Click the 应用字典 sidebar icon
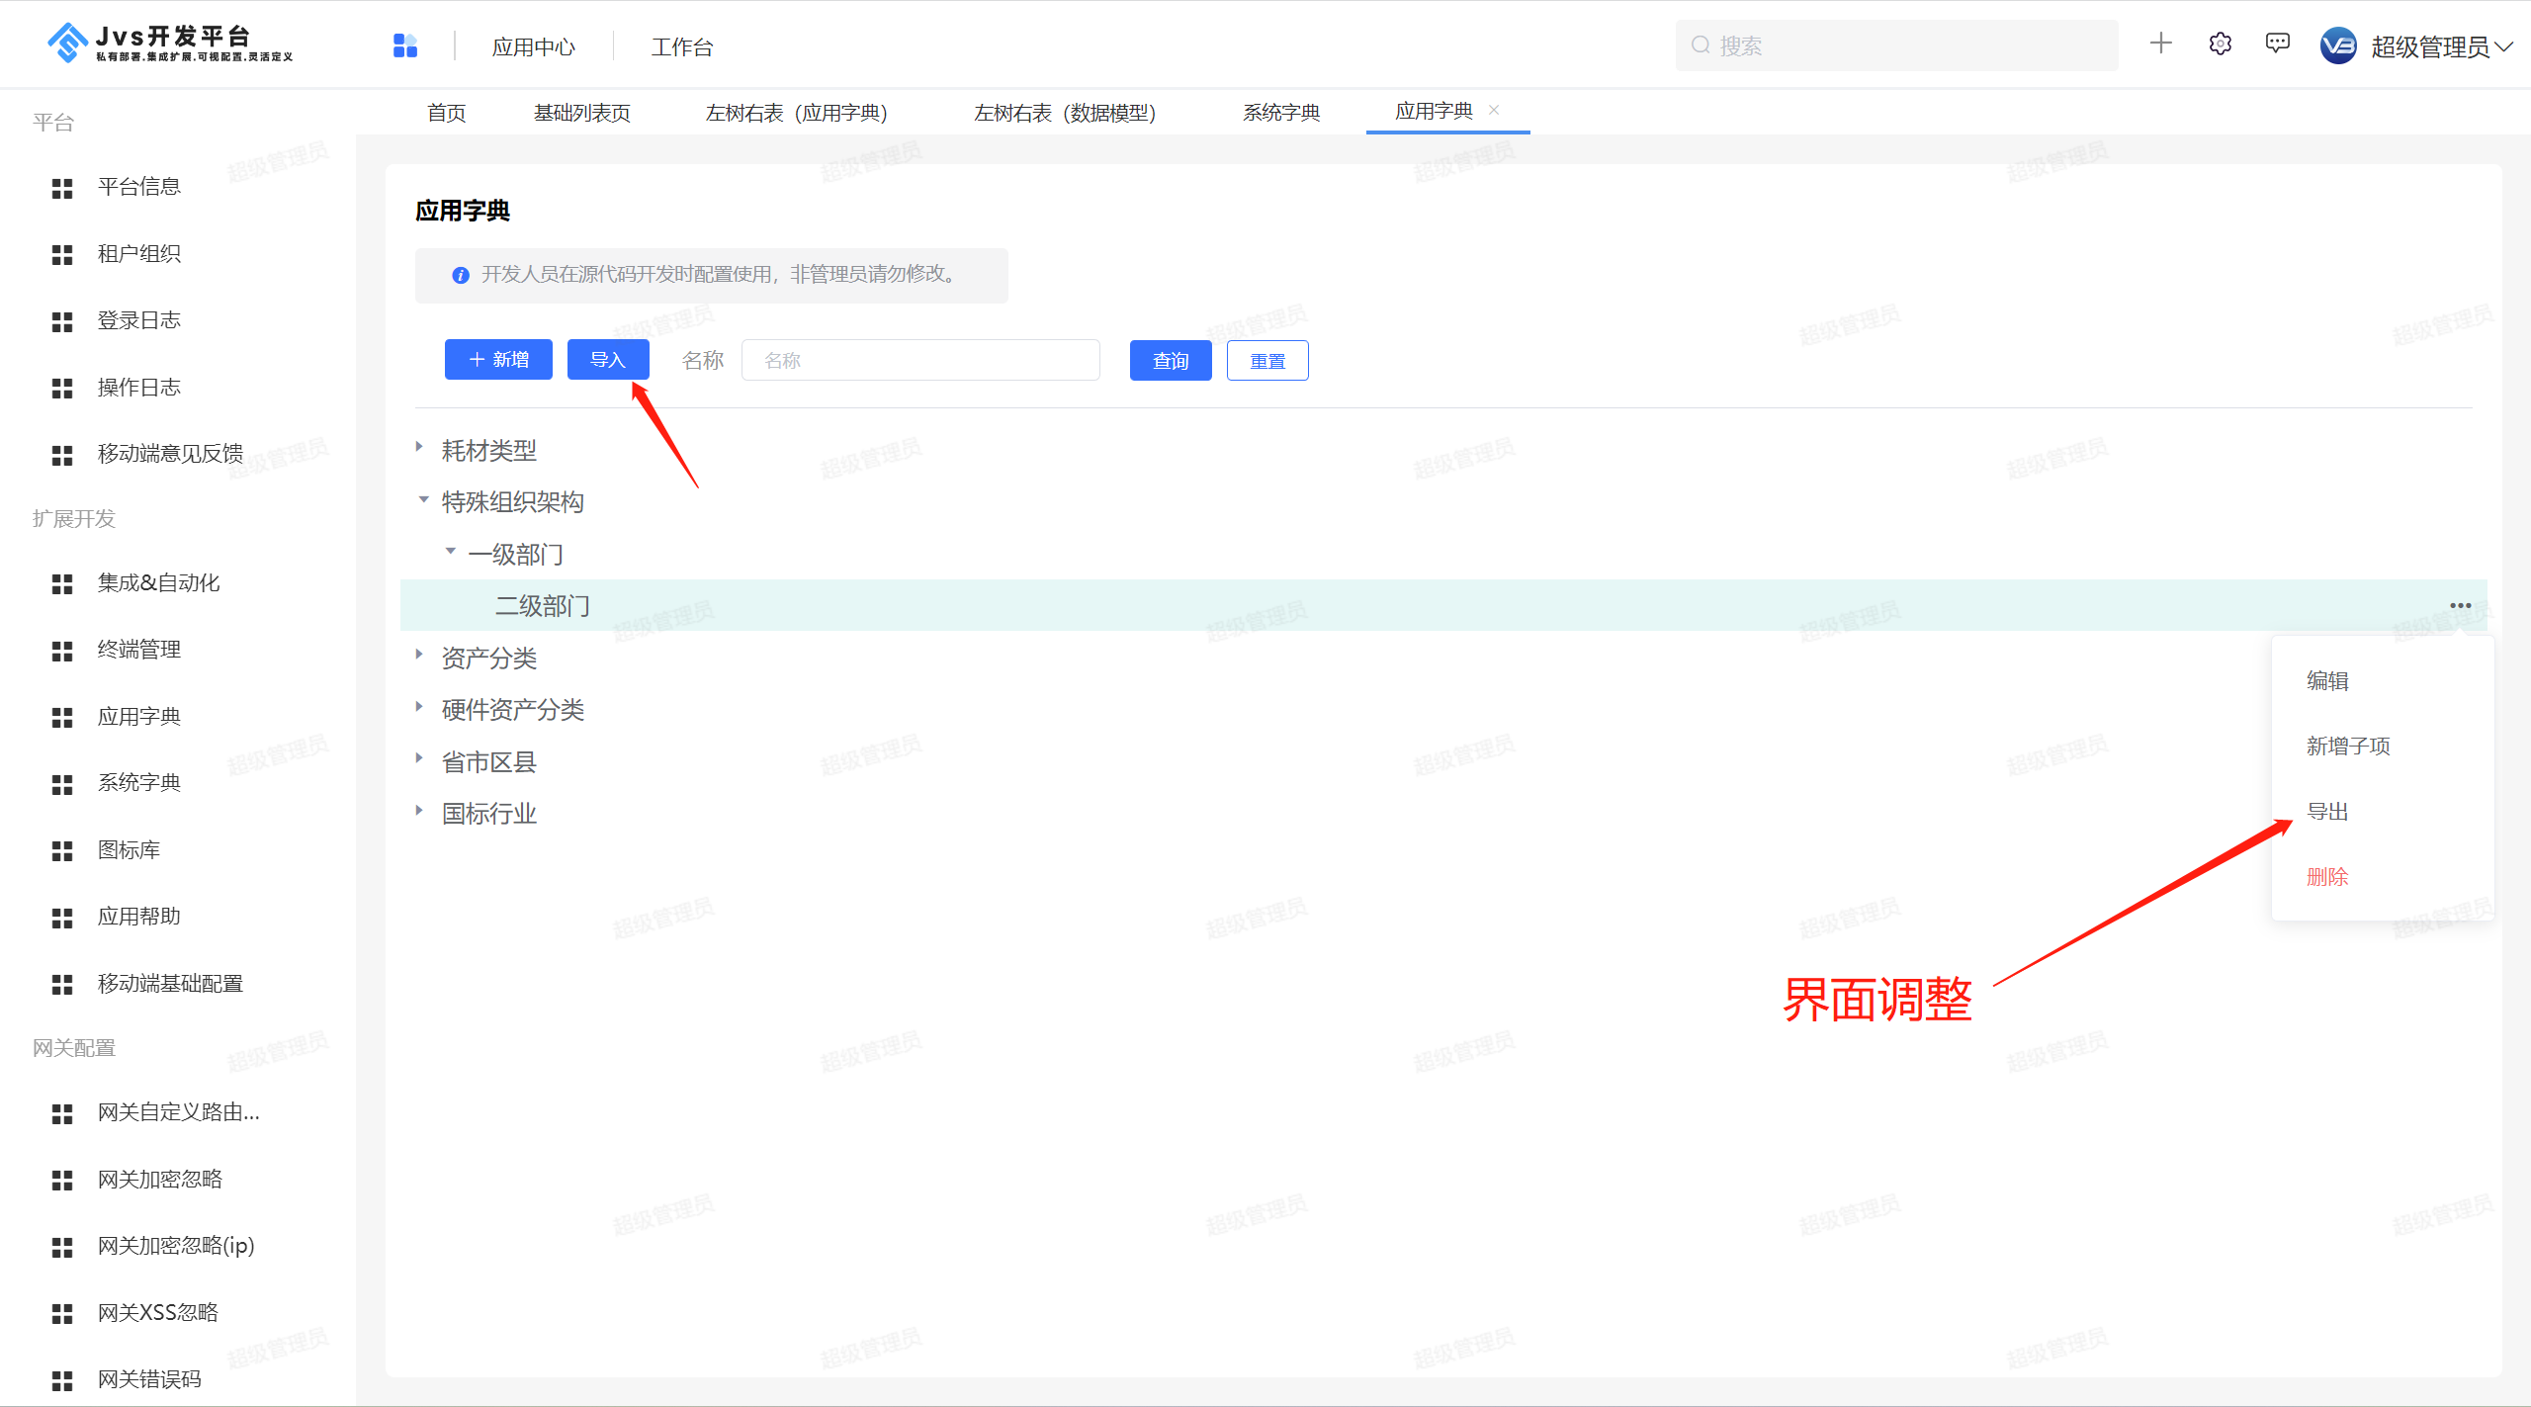The height and width of the screenshot is (1407, 2531). point(62,718)
